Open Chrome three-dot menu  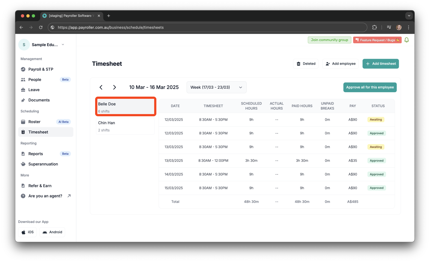pos(408,27)
